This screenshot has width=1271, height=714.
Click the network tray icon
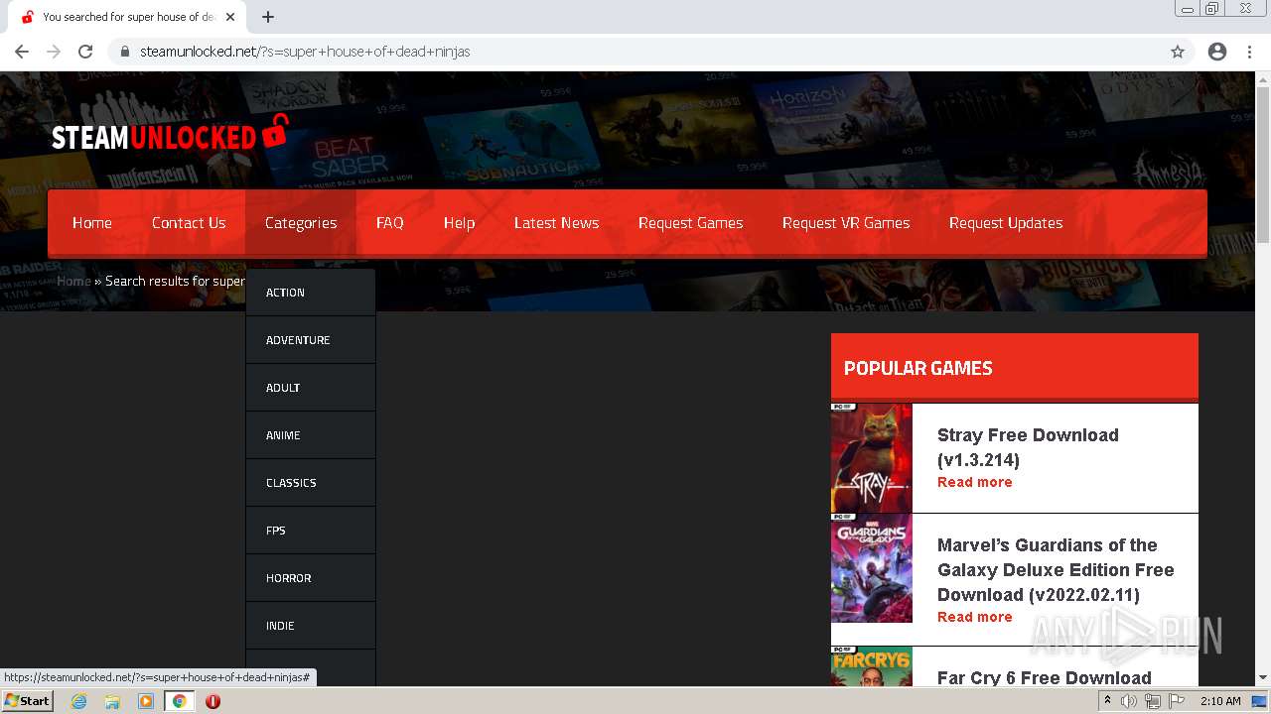click(x=1153, y=701)
